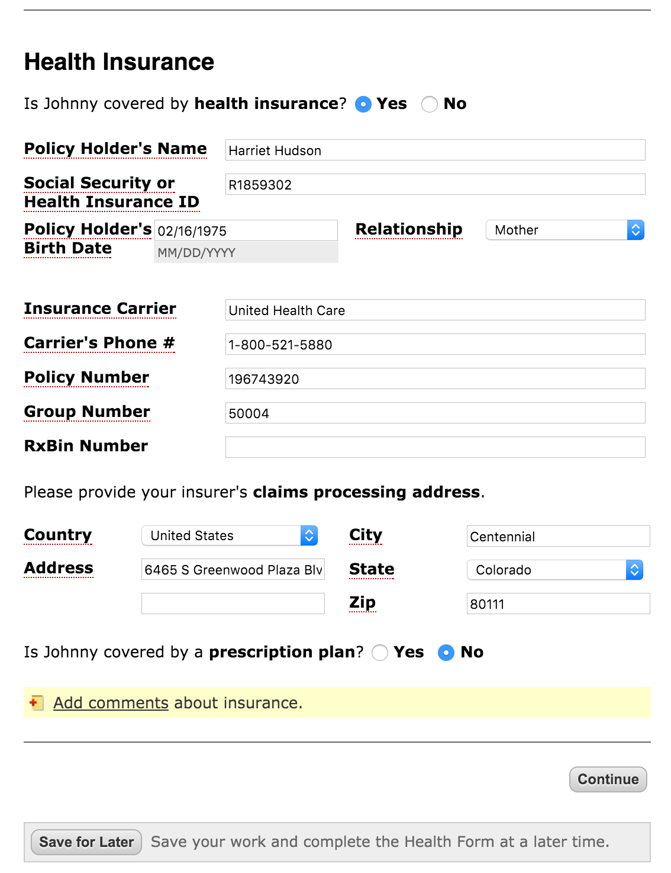The image size is (671, 873).
Task: Select the Group Number field showing 50004
Action: click(x=435, y=413)
